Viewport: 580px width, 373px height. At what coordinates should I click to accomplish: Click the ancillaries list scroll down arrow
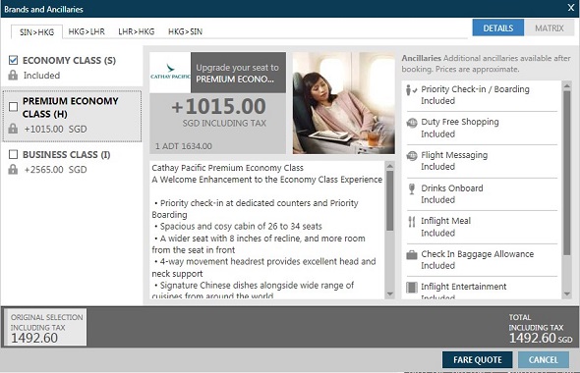567,293
